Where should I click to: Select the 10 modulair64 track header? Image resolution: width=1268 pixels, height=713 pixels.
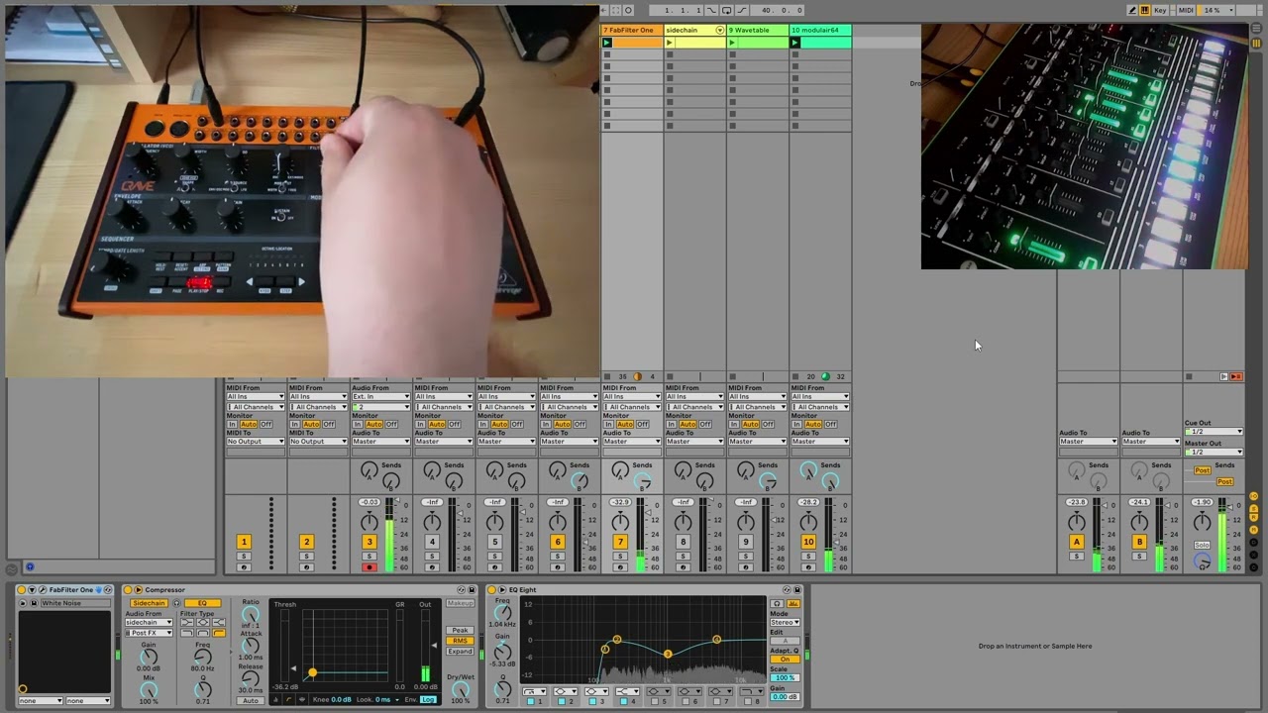point(820,30)
